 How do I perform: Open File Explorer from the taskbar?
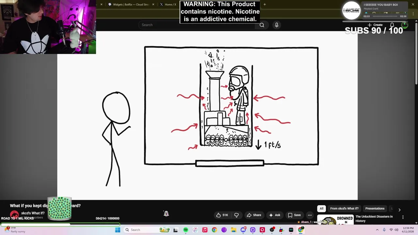pyautogui.click(x=233, y=230)
